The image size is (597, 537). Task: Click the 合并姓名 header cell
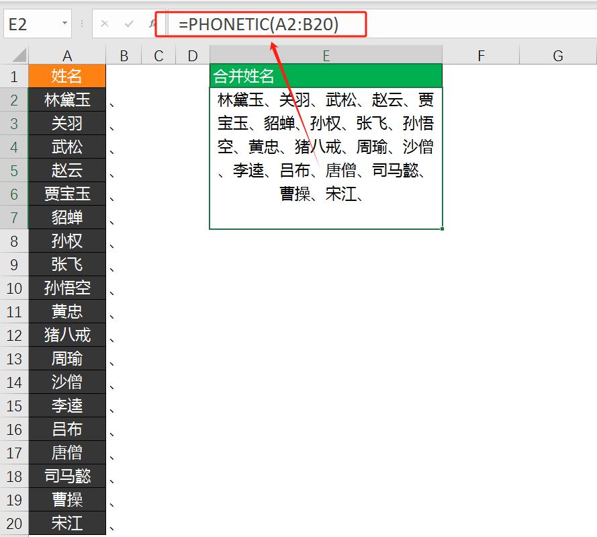(326, 76)
